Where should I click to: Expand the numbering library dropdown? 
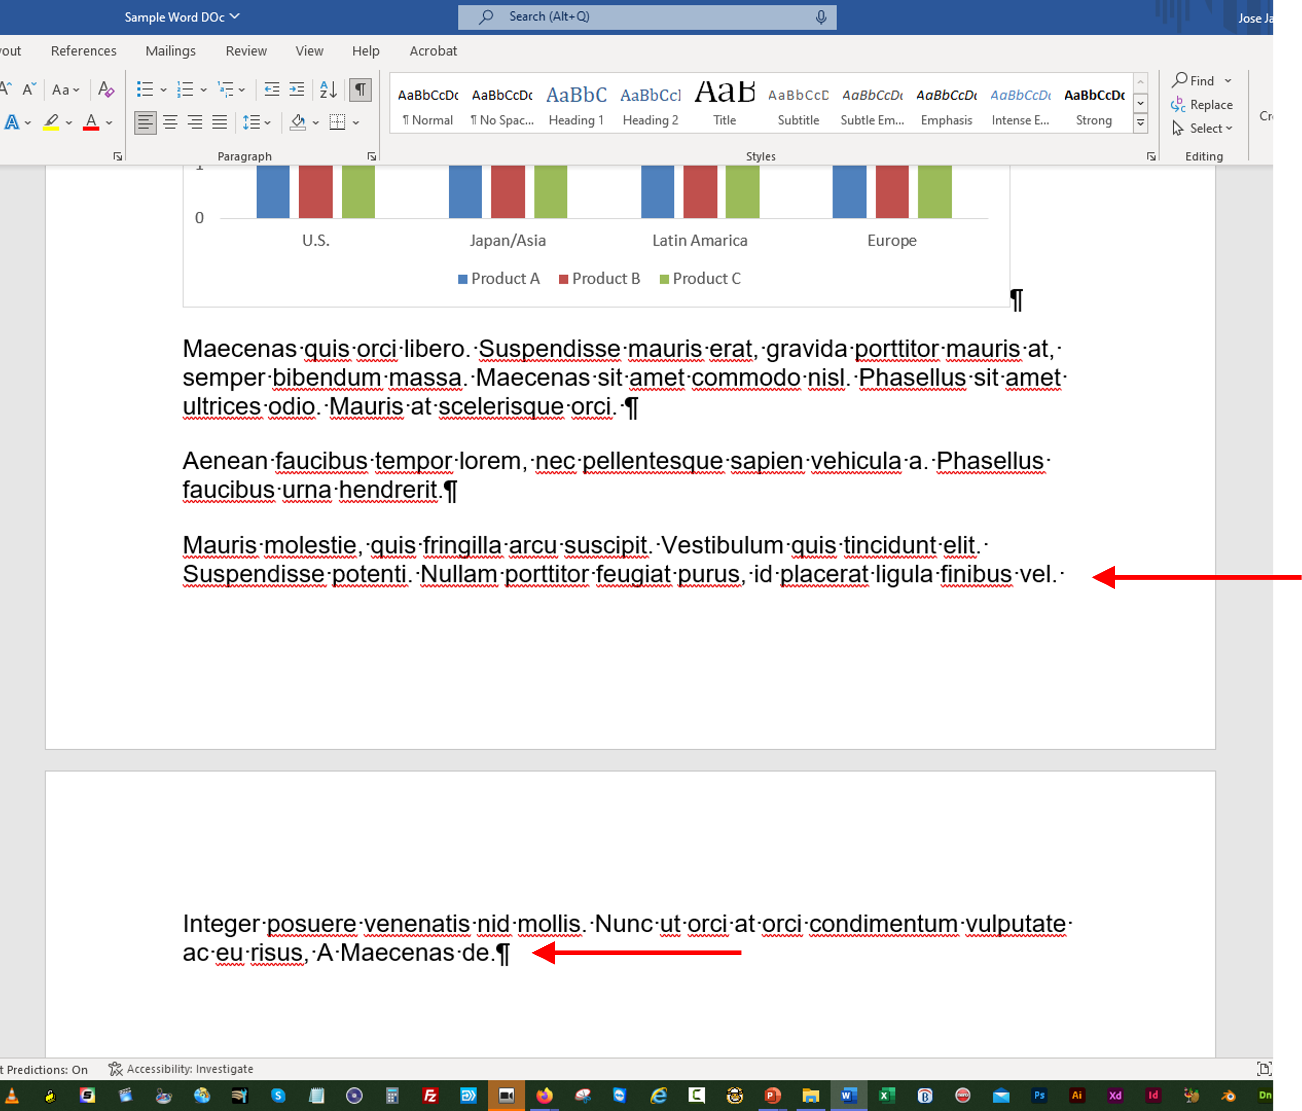[203, 91]
